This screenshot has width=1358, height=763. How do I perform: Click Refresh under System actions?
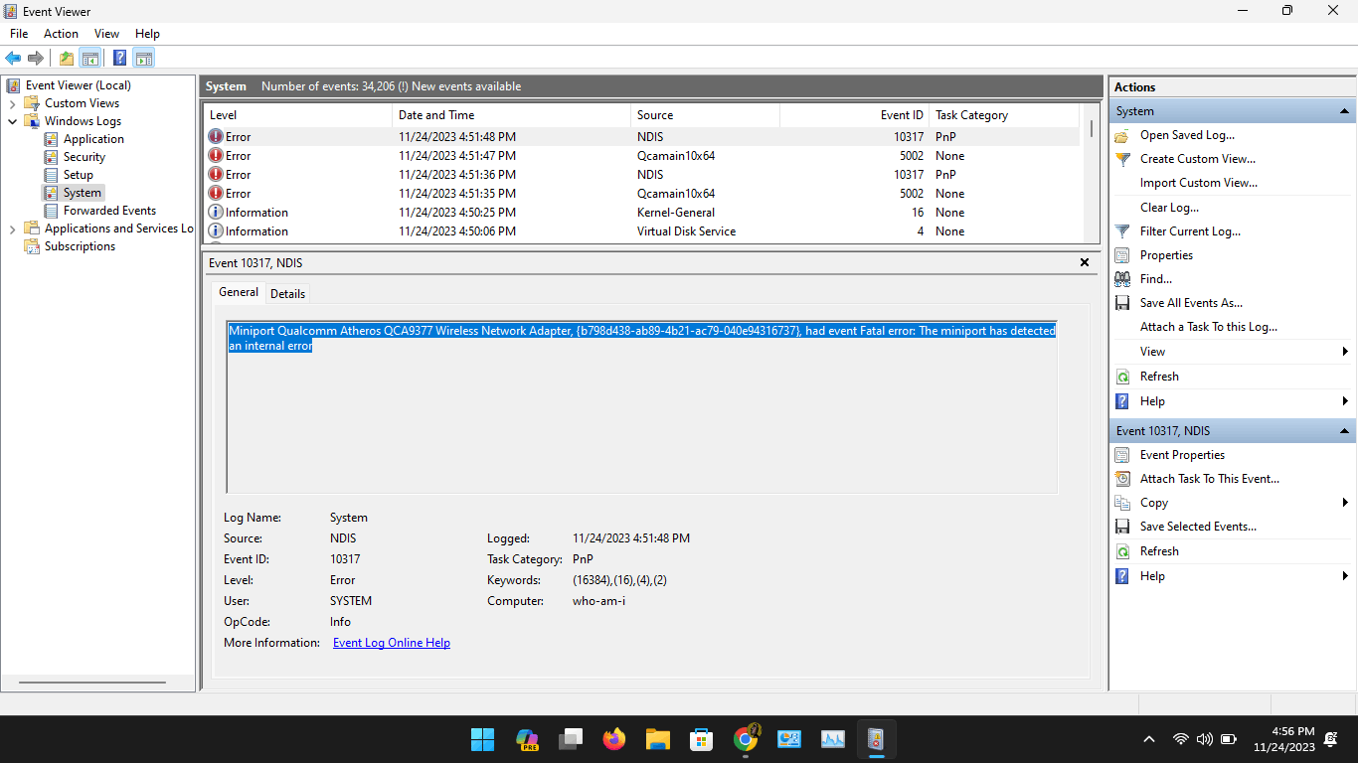1159,377
